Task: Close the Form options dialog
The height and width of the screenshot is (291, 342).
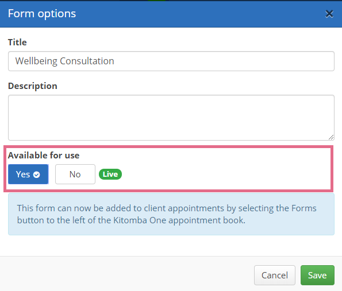Action: point(329,14)
